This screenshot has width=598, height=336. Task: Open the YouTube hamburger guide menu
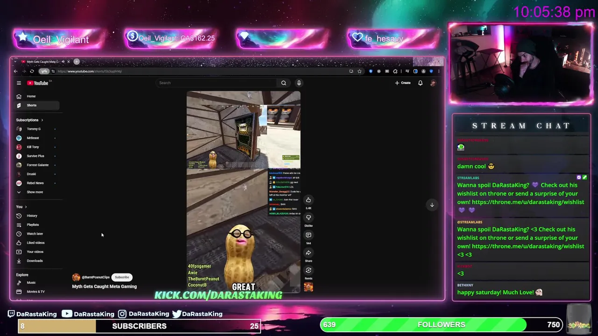tap(19, 83)
